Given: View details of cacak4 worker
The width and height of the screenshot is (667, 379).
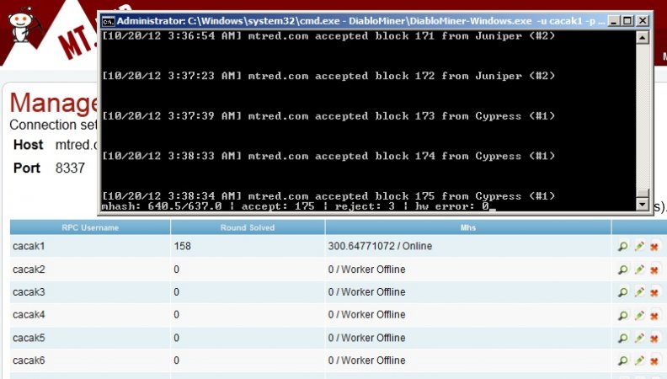Looking at the screenshot, I should [x=622, y=315].
